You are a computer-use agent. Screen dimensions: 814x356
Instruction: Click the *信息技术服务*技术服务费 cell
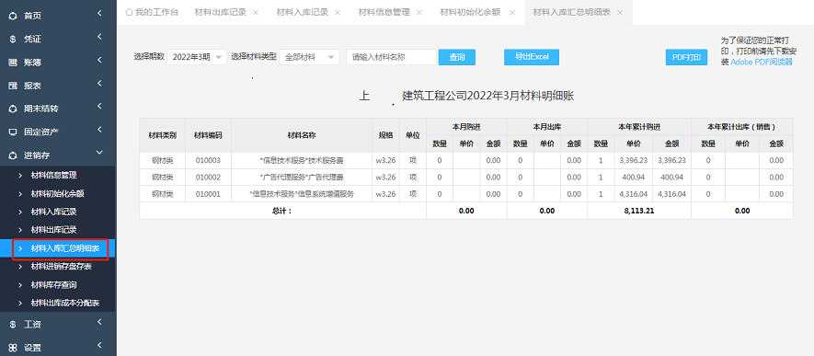(302, 161)
